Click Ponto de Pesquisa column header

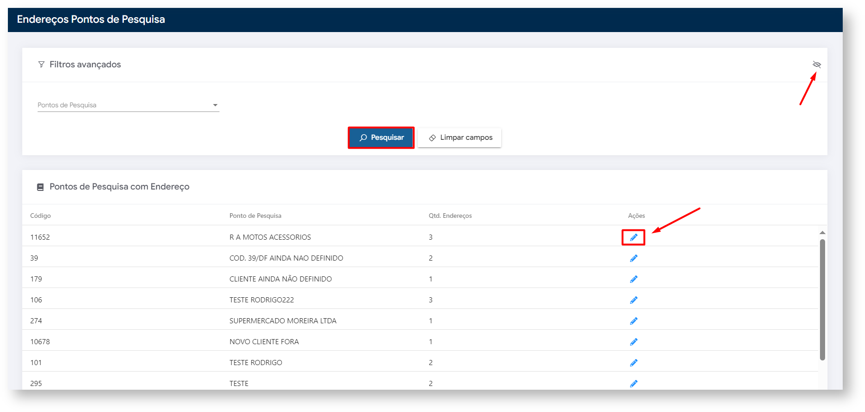[255, 216]
